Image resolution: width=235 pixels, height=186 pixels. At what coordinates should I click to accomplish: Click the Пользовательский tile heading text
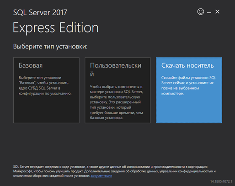point(116,69)
